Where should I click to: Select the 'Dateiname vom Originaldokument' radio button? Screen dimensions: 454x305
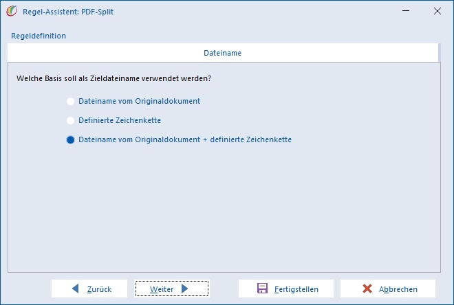click(x=70, y=101)
